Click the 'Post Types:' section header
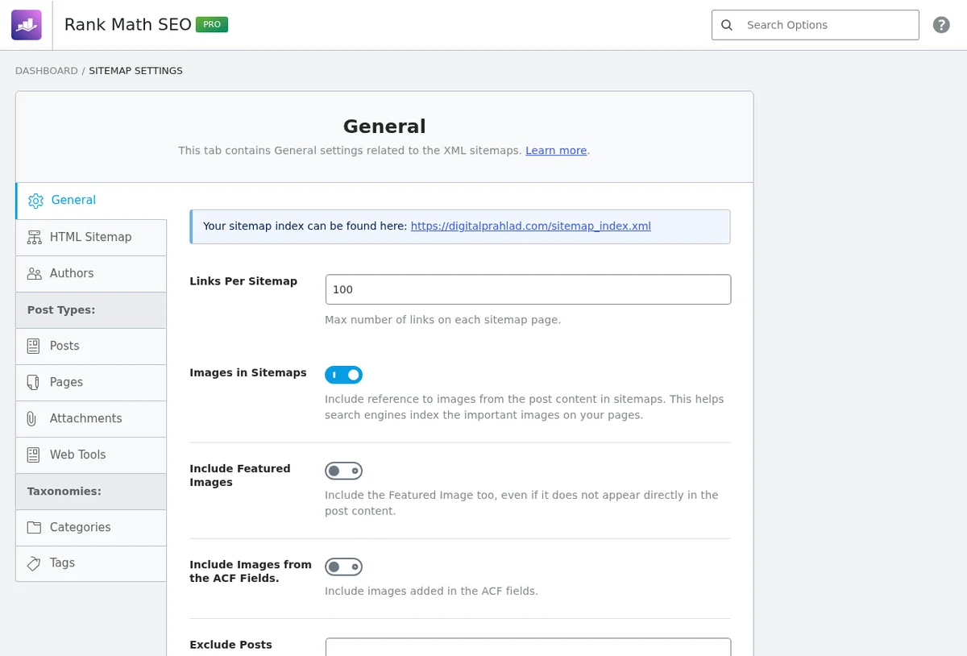This screenshot has height=656, width=967. tap(91, 309)
